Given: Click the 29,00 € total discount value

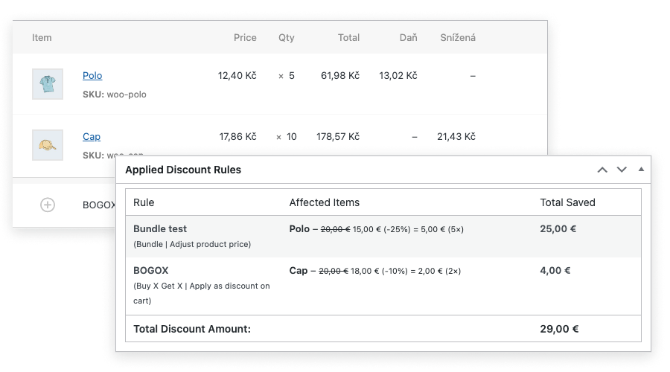Looking at the screenshot, I should coord(559,329).
